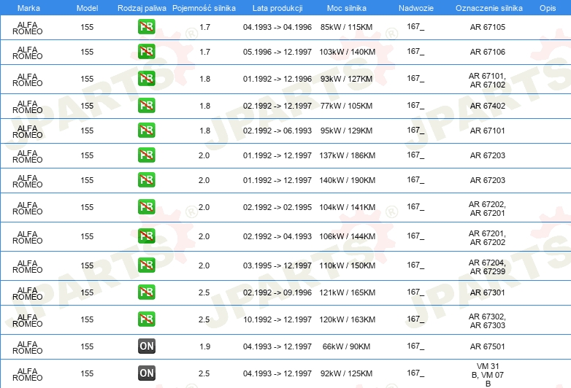Image resolution: width=571 pixels, height=388 pixels.
Task: Select the date range 05.1996 -> 12.1997
Action: tap(277, 52)
